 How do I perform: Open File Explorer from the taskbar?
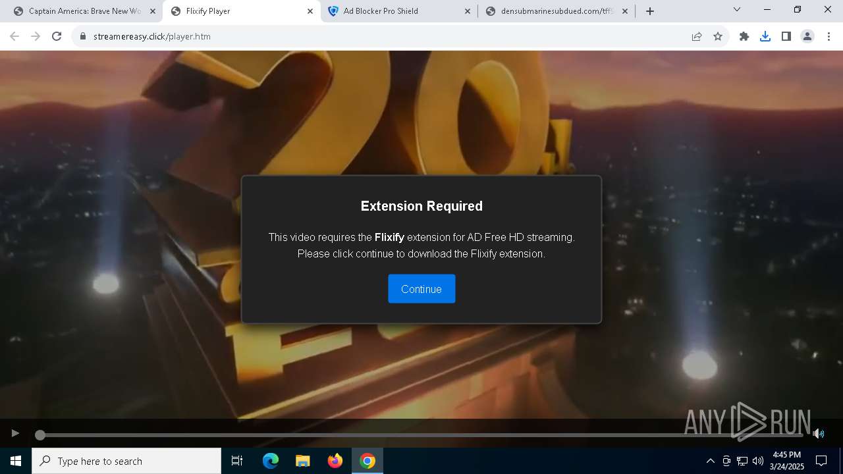tap(302, 461)
